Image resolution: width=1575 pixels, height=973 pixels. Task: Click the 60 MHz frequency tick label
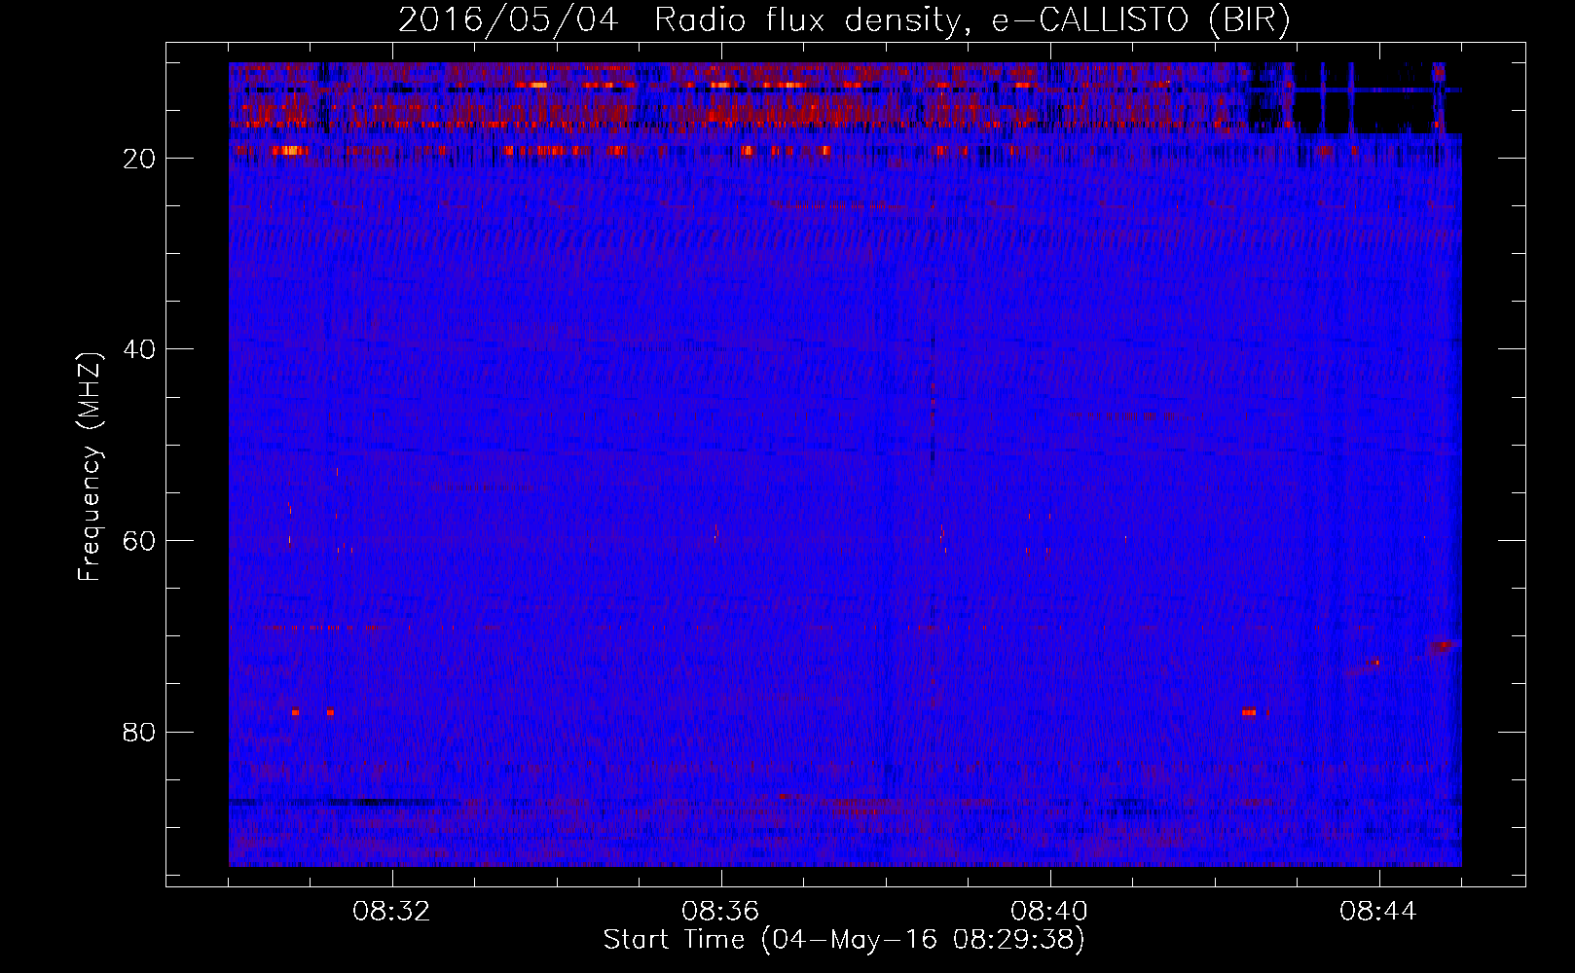[x=139, y=541]
